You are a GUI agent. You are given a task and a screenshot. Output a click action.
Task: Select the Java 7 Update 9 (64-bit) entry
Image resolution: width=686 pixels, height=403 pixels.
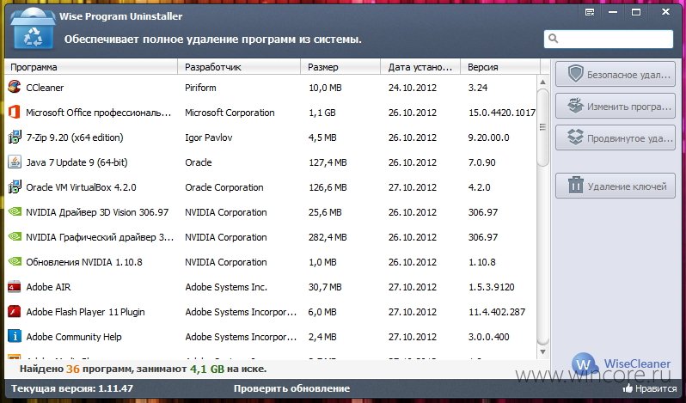click(77, 162)
